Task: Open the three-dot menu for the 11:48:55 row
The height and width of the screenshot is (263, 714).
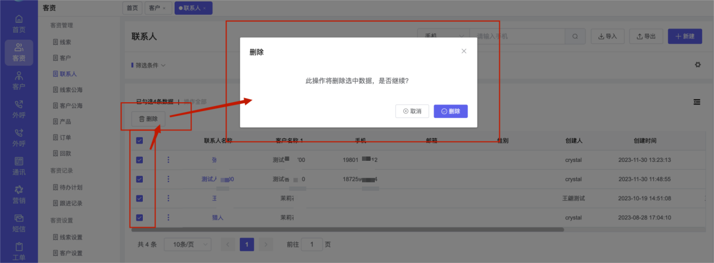Action: (168, 179)
